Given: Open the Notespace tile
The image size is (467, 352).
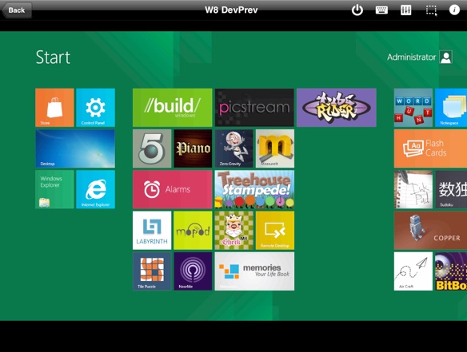Looking at the screenshot, I should pyautogui.click(x=451, y=108).
